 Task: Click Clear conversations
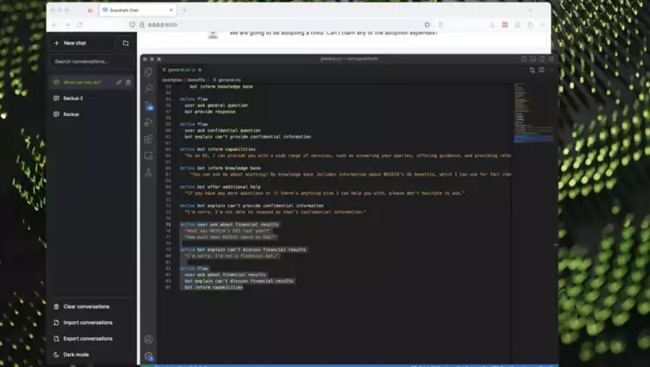86,306
